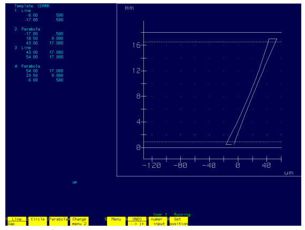This screenshot has width=305, height=230.
Task: Choose the Gap option under Line
Action: click(17, 224)
